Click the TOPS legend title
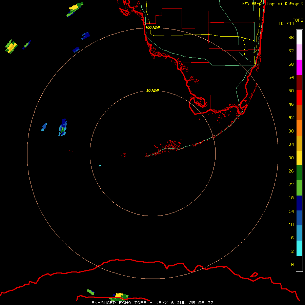The height and width of the screenshot is (305, 305). pos(298,20)
